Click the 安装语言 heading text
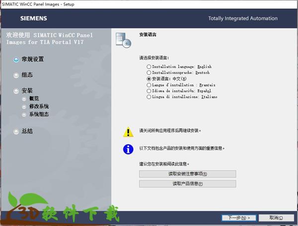This screenshot has height=226, width=298. (x=148, y=35)
